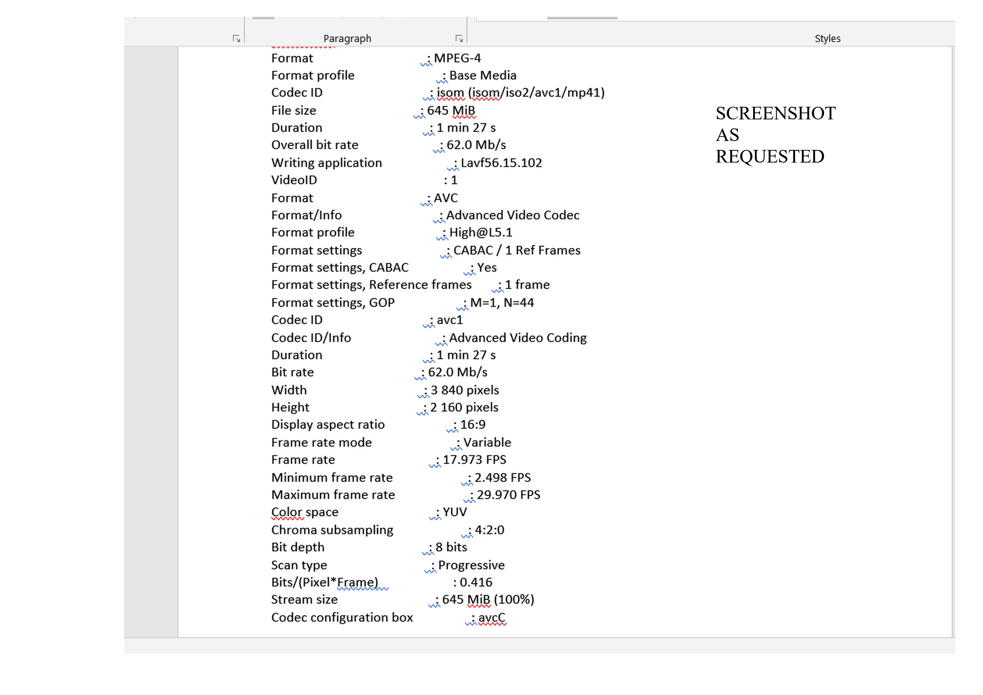
Task: Click 'VideoID' label
Action: click(x=294, y=180)
